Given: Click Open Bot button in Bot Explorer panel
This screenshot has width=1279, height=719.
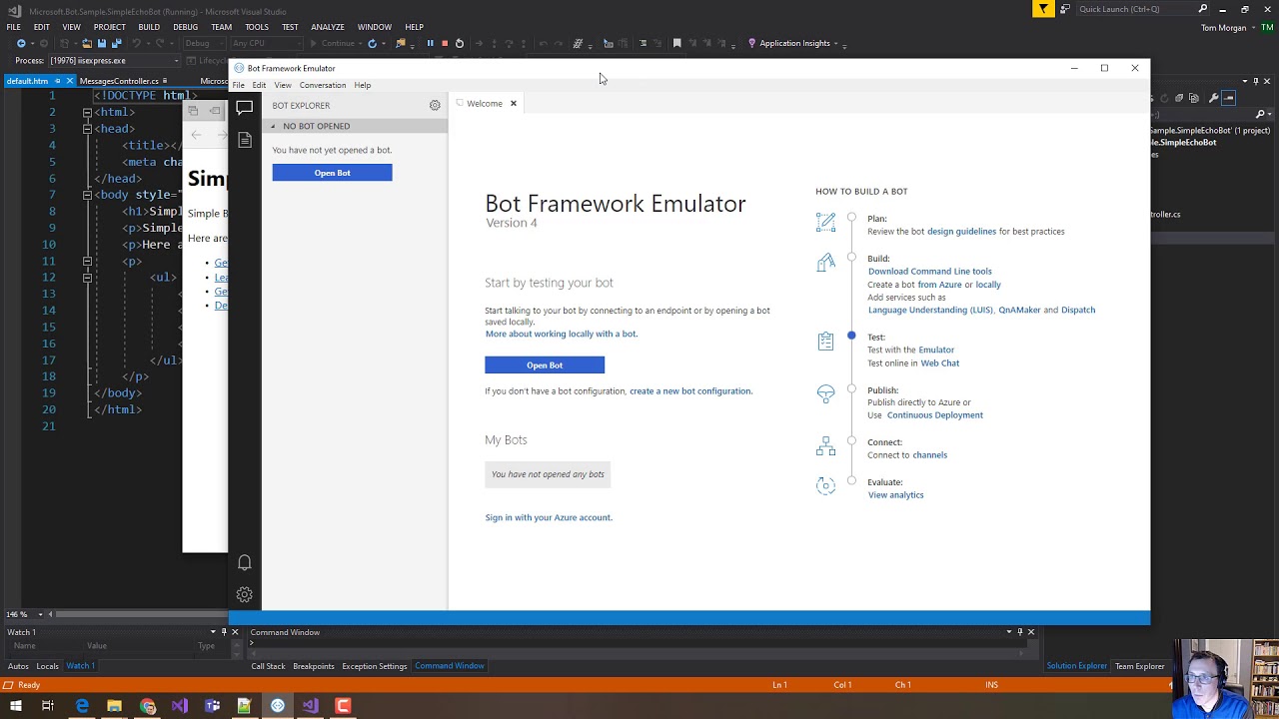Looking at the screenshot, I should click(x=332, y=173).
